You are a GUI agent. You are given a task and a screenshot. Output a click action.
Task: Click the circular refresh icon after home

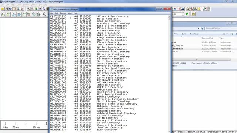(x=44, y=9)
